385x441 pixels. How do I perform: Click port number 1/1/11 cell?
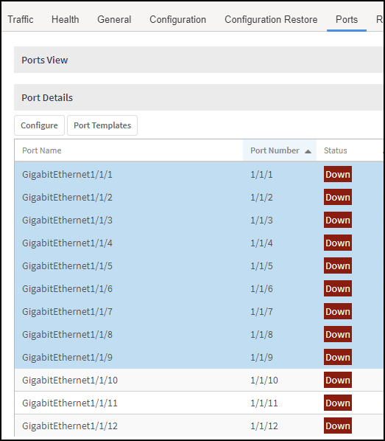pos(264,403)
